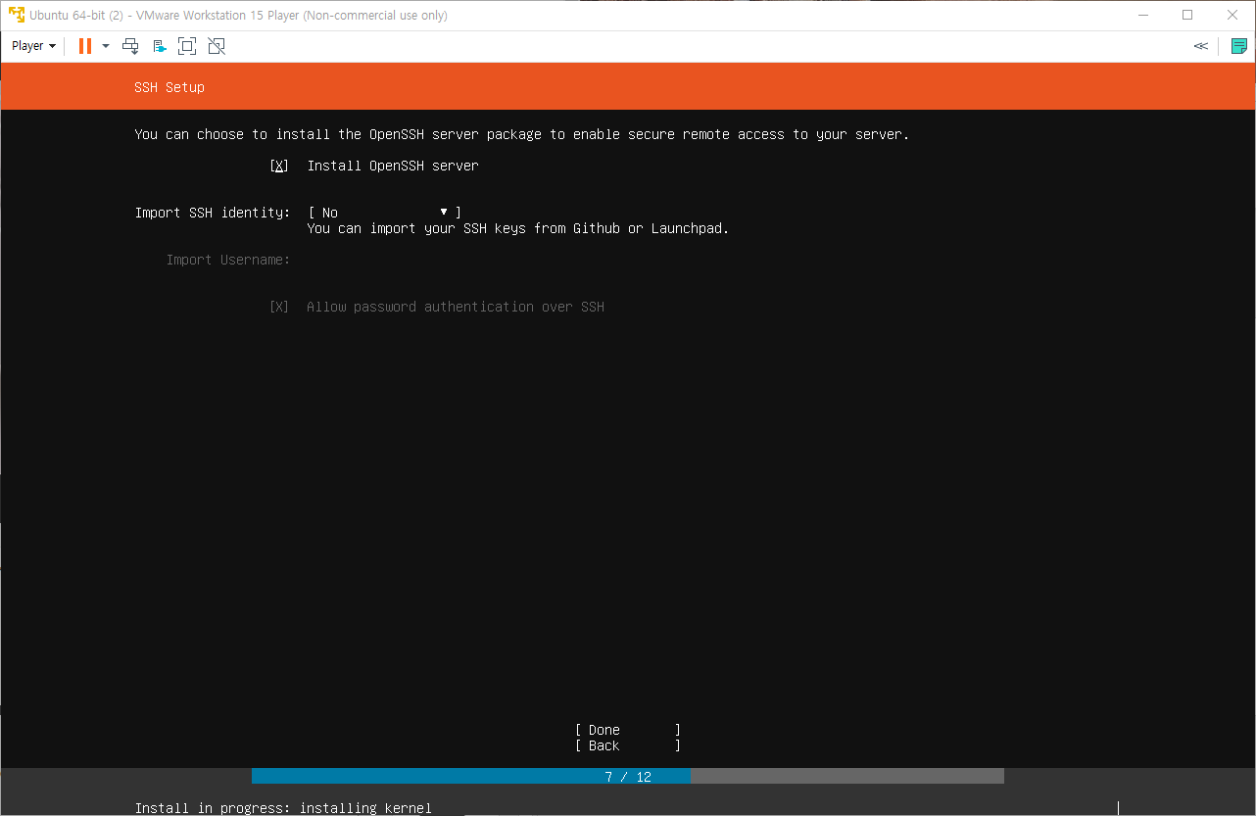Open the Player menu
This screenshot has height=816, width=1256.
click(33, 46)
